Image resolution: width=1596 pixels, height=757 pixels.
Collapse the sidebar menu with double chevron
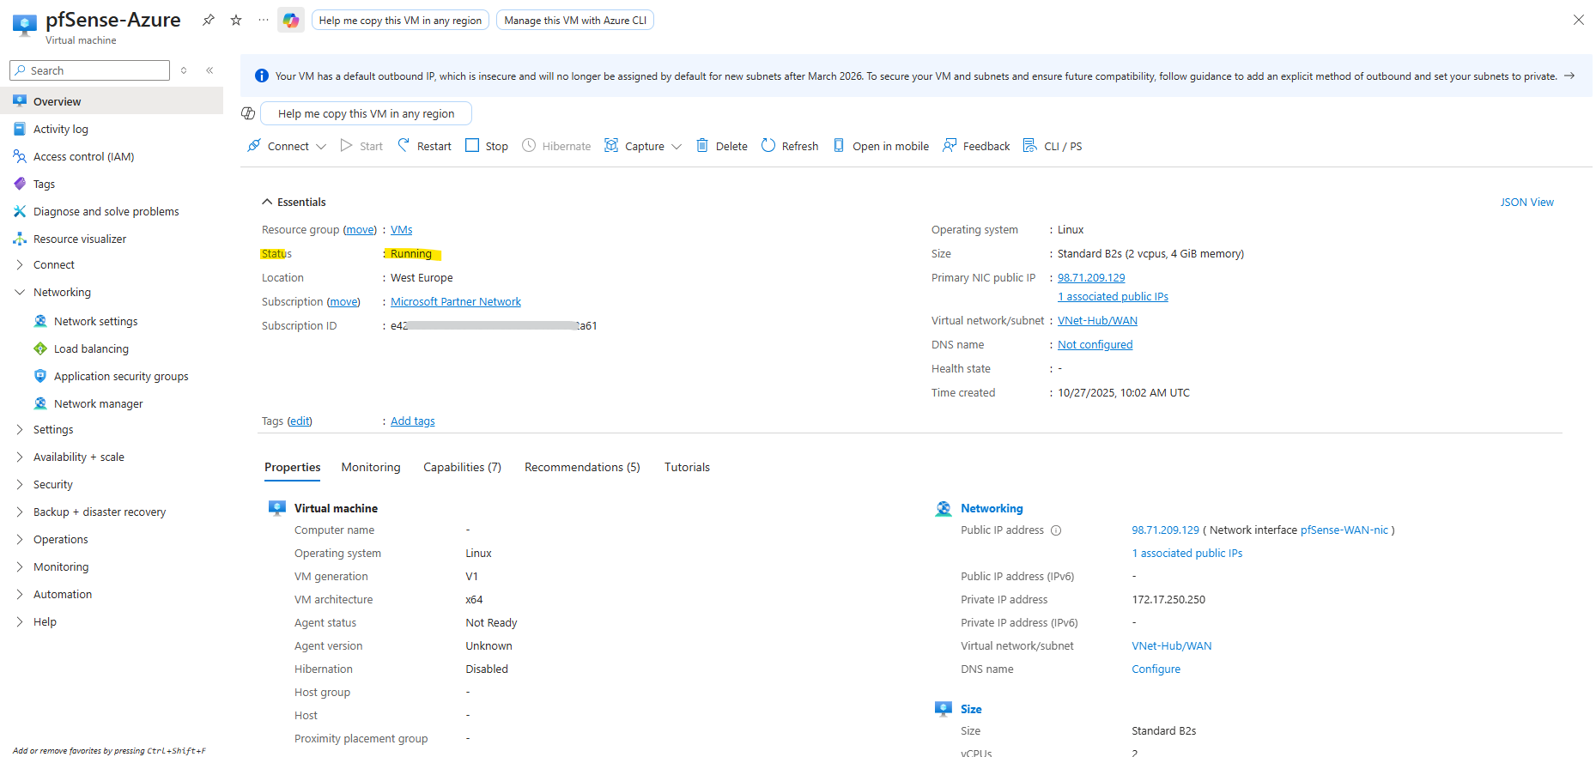tap(209, 70)
